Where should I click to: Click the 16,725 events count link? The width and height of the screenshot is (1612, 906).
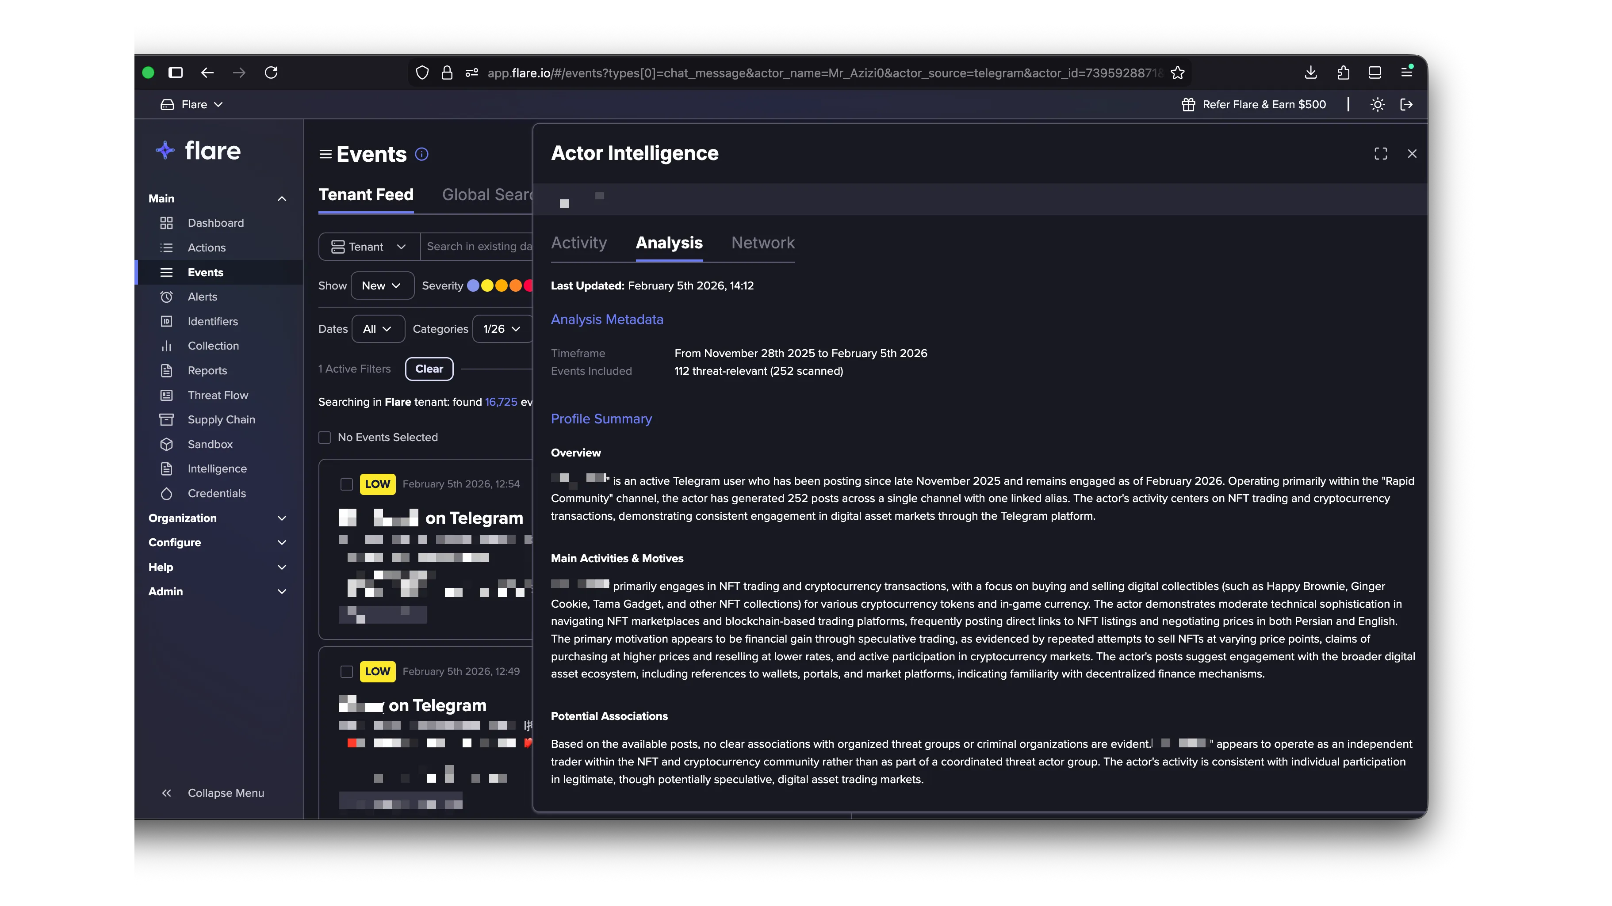[x=501, y=402]
